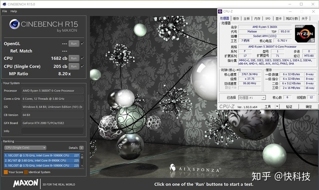Switch to the SPD tab in CPU-Z

(x=268, y=19)
